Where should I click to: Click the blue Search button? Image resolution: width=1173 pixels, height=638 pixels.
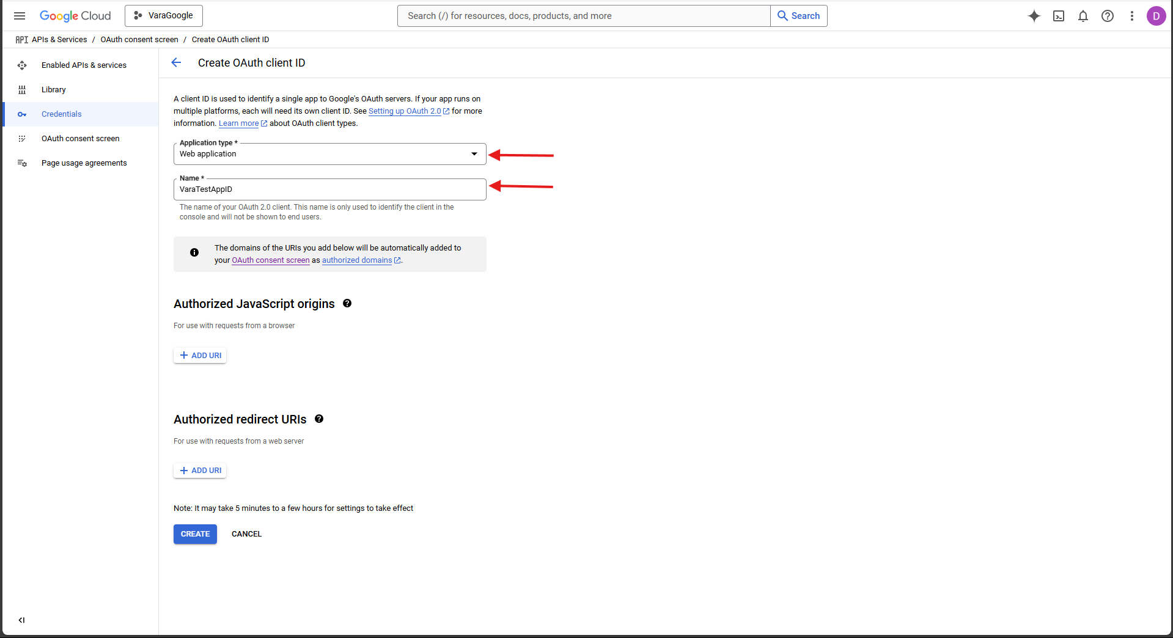799,16
